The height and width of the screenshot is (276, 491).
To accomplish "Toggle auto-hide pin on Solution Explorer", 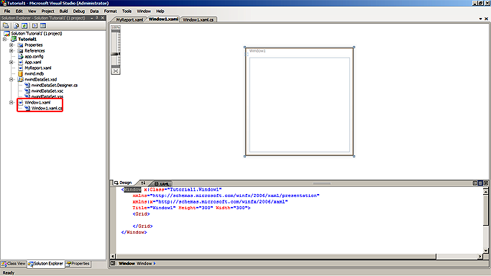I will [97, 18].
